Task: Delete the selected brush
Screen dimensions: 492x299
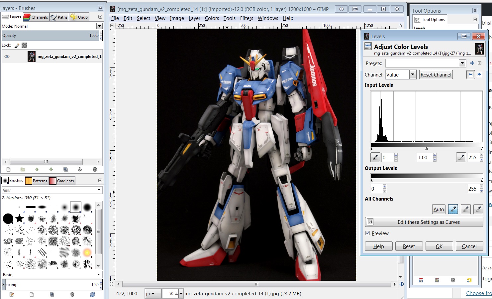Action: click(x=72, y=294)
